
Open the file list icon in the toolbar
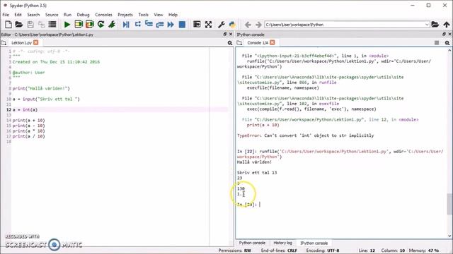(x=52, y=25)
